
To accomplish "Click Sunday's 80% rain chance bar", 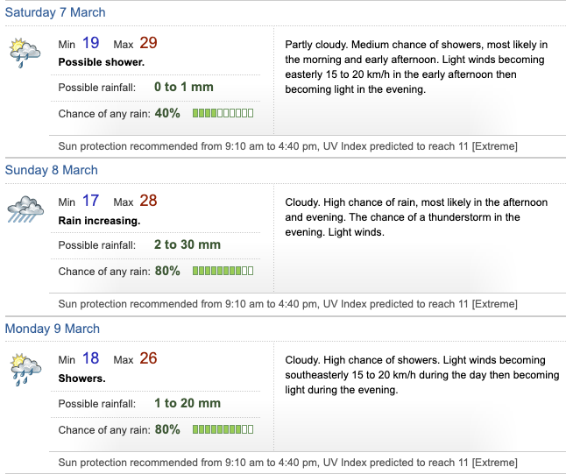I will point(223,272).
